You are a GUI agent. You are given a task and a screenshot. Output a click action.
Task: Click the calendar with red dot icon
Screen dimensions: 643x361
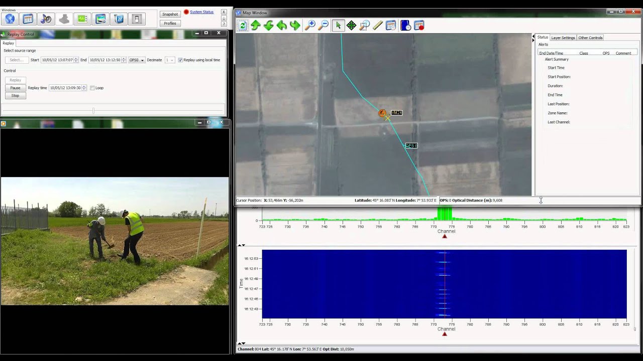coord(419,25)
